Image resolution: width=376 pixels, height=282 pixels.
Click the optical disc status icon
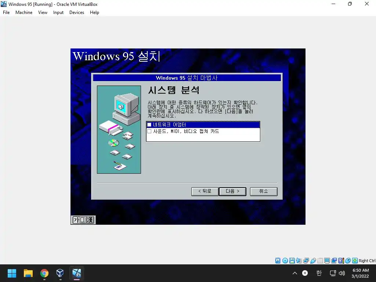[285, 261]
